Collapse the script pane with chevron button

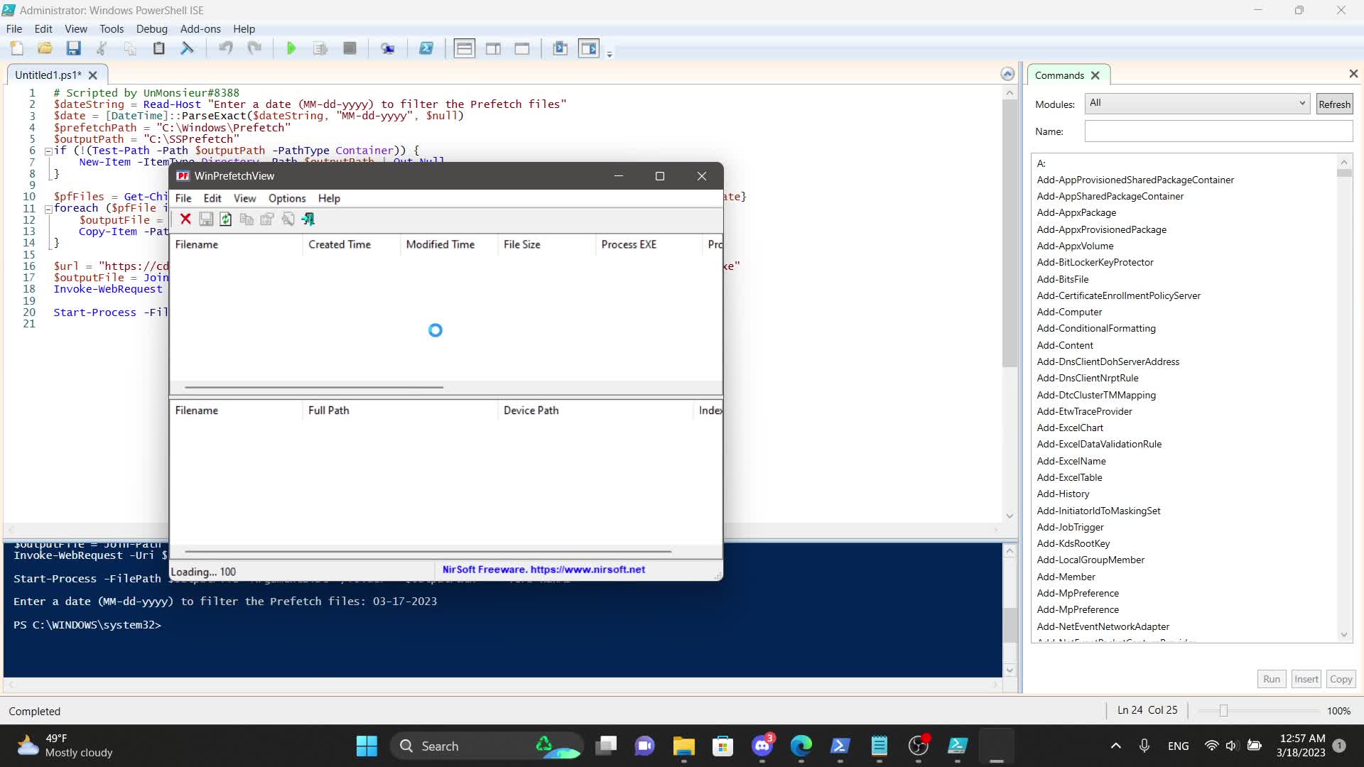coord(1007,74)
